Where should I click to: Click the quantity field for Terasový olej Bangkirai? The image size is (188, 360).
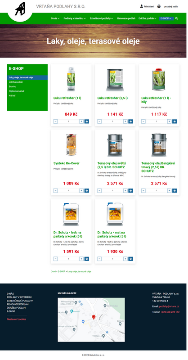(157, 190)
